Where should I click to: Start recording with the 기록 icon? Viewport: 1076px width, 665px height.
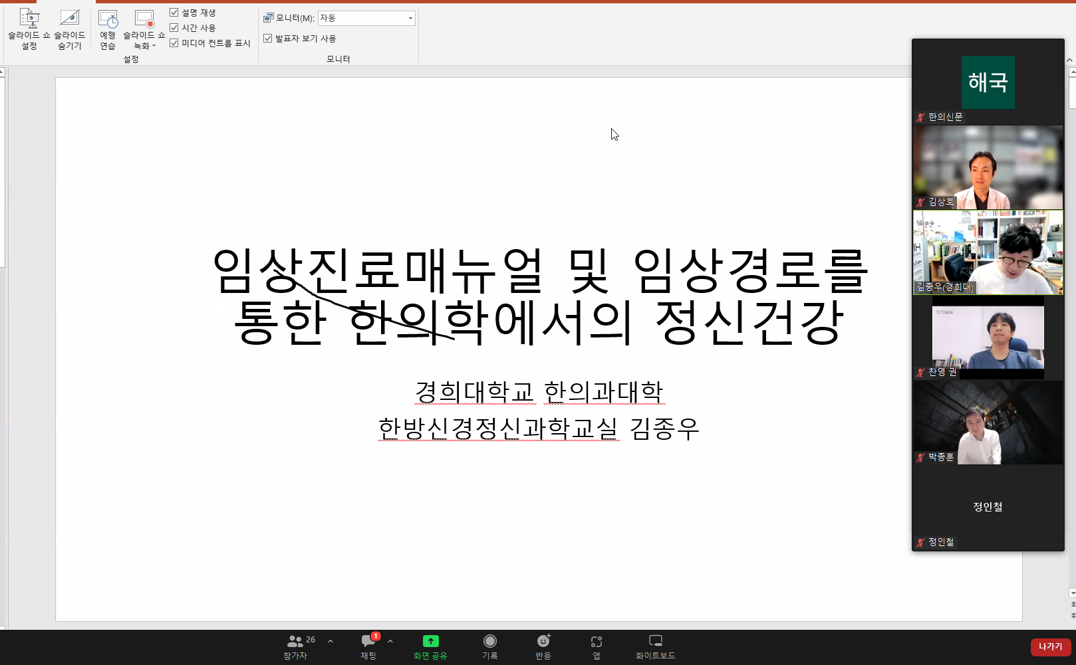tap(490, 640)
